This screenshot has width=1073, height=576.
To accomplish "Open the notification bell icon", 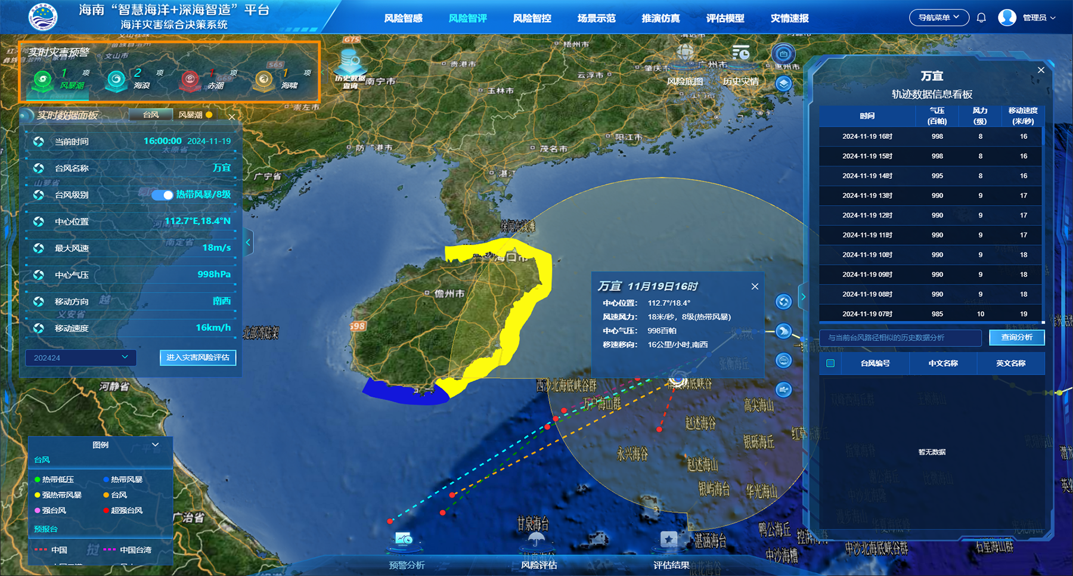I will coord(981,18).
